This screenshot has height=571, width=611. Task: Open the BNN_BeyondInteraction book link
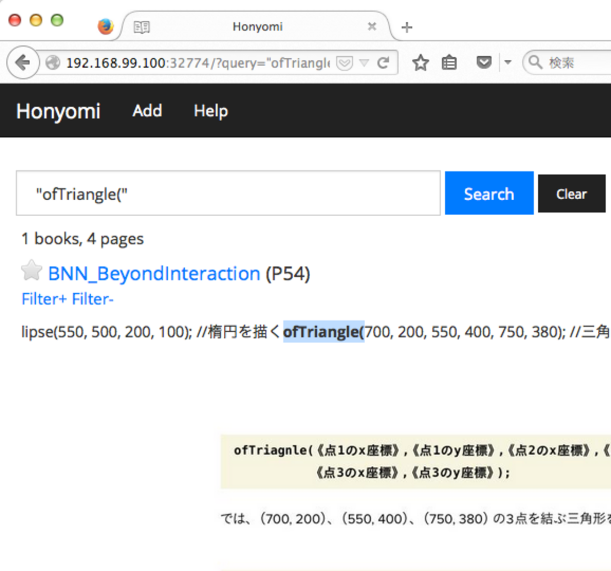point(154,274)
